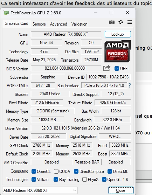152x195 pixels.
Task: Click the Name field AMD Radeon RX 9060 XT
Action: (x=66, y=34)
